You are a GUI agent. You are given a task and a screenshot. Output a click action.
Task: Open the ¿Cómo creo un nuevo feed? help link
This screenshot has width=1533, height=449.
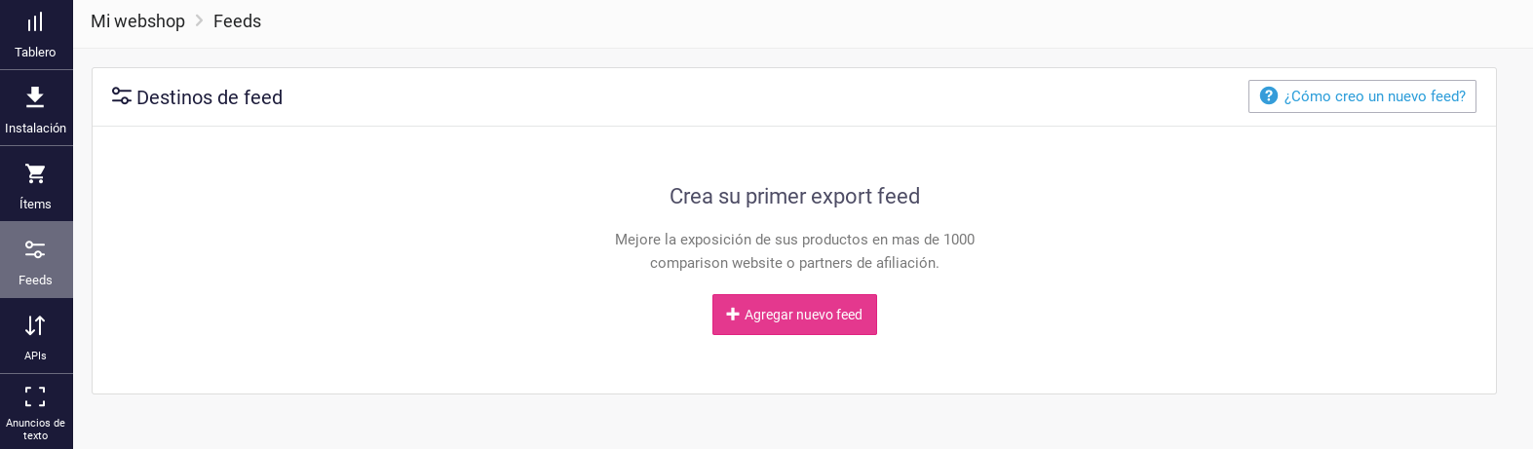click(x=1374, y=96)
